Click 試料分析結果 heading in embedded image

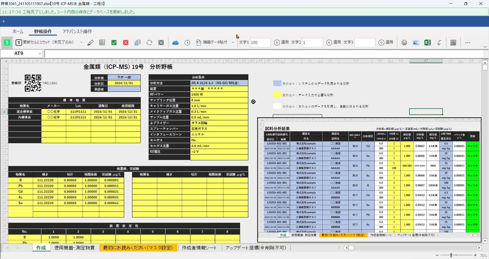pyautogui.click(x=277, y=129)
